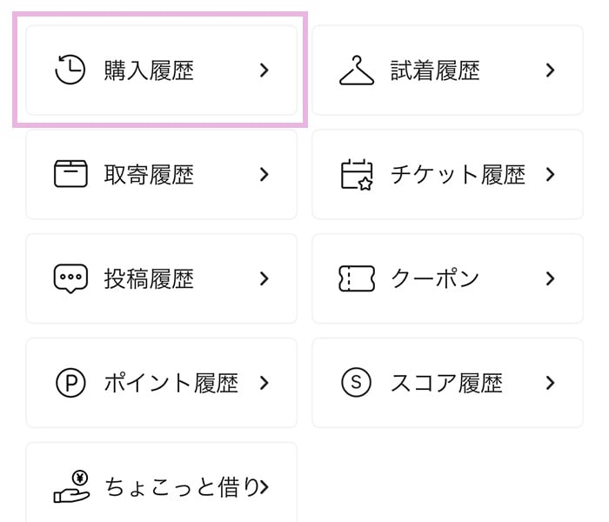Open the スコア履歴 text label
Screen dimensions: 609x522
point(446,383)
